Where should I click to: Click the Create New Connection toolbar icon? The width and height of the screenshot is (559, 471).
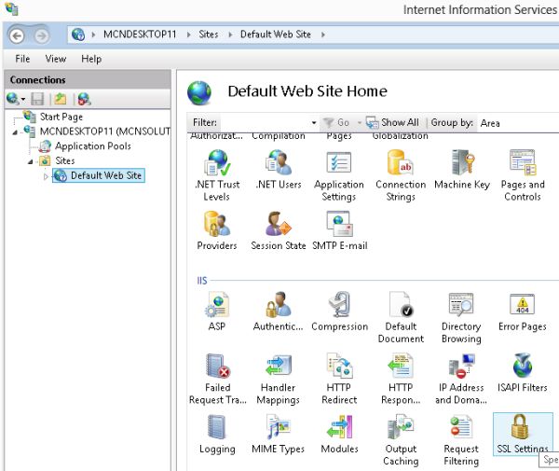pyautogui.click(x=15, y=99)
